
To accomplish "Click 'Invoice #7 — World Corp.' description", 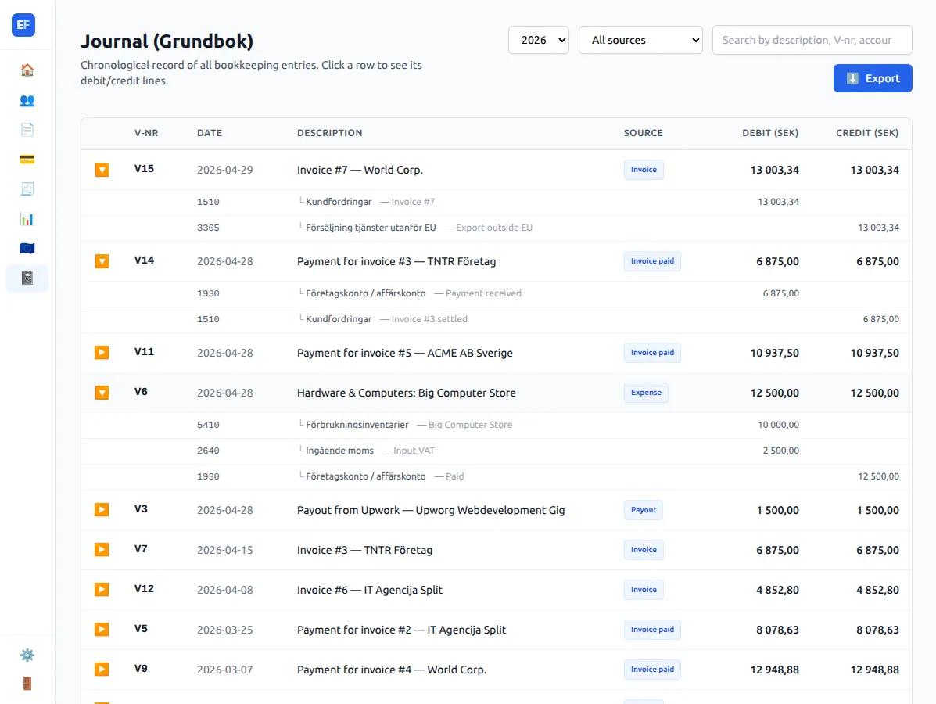I will click(360, 171).
